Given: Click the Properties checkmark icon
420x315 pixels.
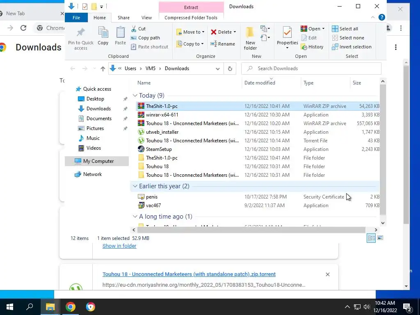Looking at the screenshot, I should point(287,32).
